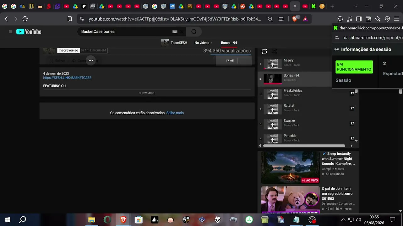Viewport: 403px width, 226px height.
Task: Open the SESH.LINK/BASKETCASE link
Action: [67, 78]
